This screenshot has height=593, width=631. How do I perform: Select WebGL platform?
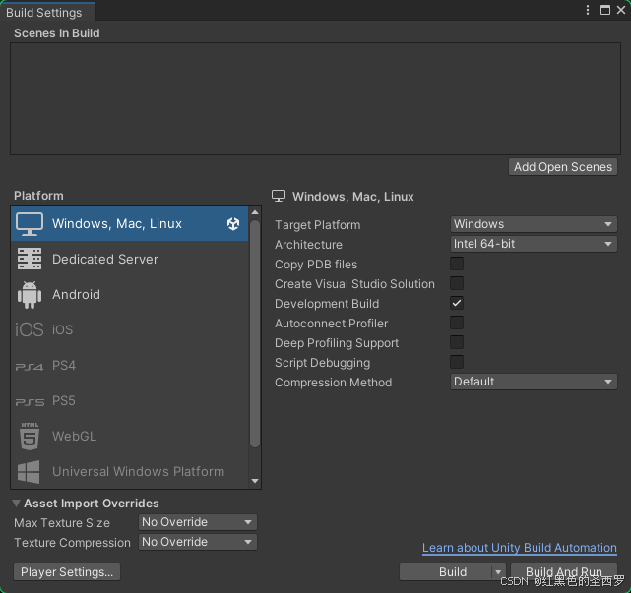[130, 437]
